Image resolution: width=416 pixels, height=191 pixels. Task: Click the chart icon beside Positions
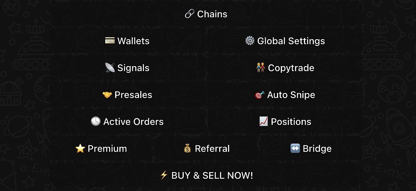pos(263,121)
